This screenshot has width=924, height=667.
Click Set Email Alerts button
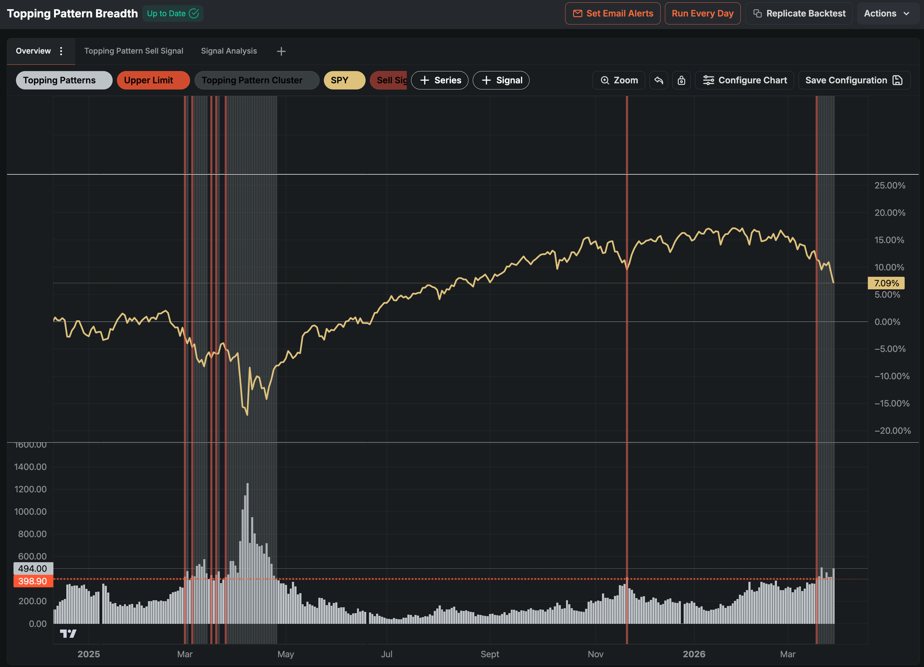point(612,13)
